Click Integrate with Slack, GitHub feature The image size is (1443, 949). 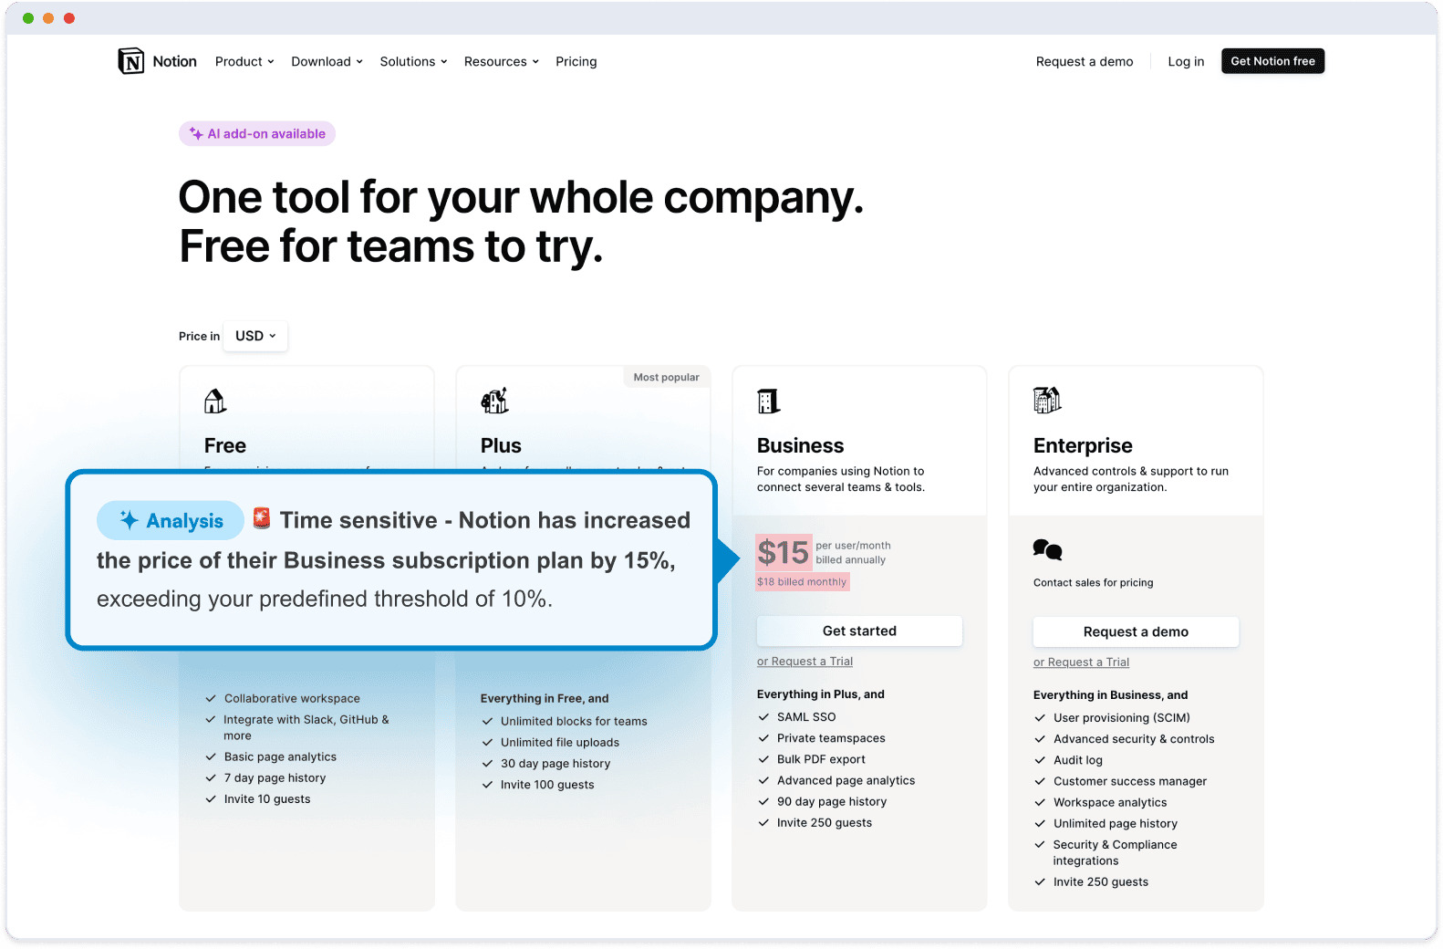tap(306, 727)
